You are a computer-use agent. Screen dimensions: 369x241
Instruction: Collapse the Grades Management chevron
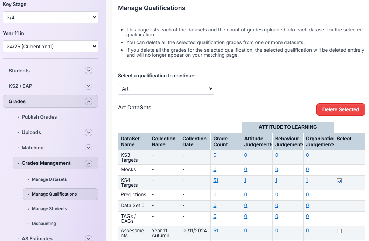tap(89, 163)
